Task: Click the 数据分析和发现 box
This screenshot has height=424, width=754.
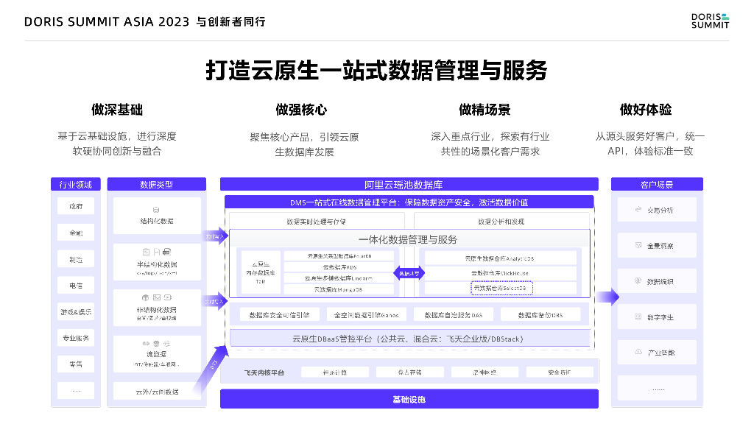Action: pos(501,221)
